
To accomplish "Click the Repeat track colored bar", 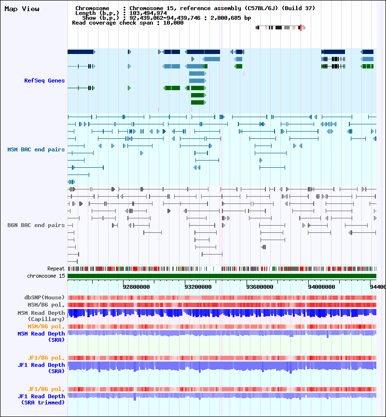I will (222, 269).
